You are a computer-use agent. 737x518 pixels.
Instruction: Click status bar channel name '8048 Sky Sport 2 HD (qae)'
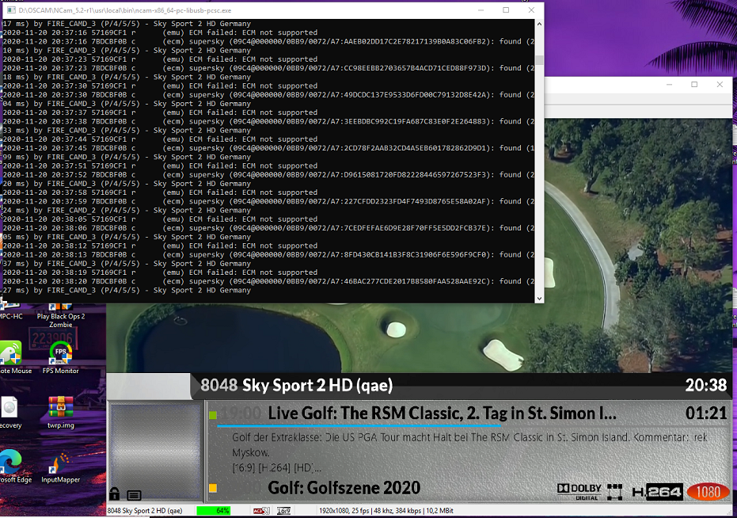click(145, 510)
